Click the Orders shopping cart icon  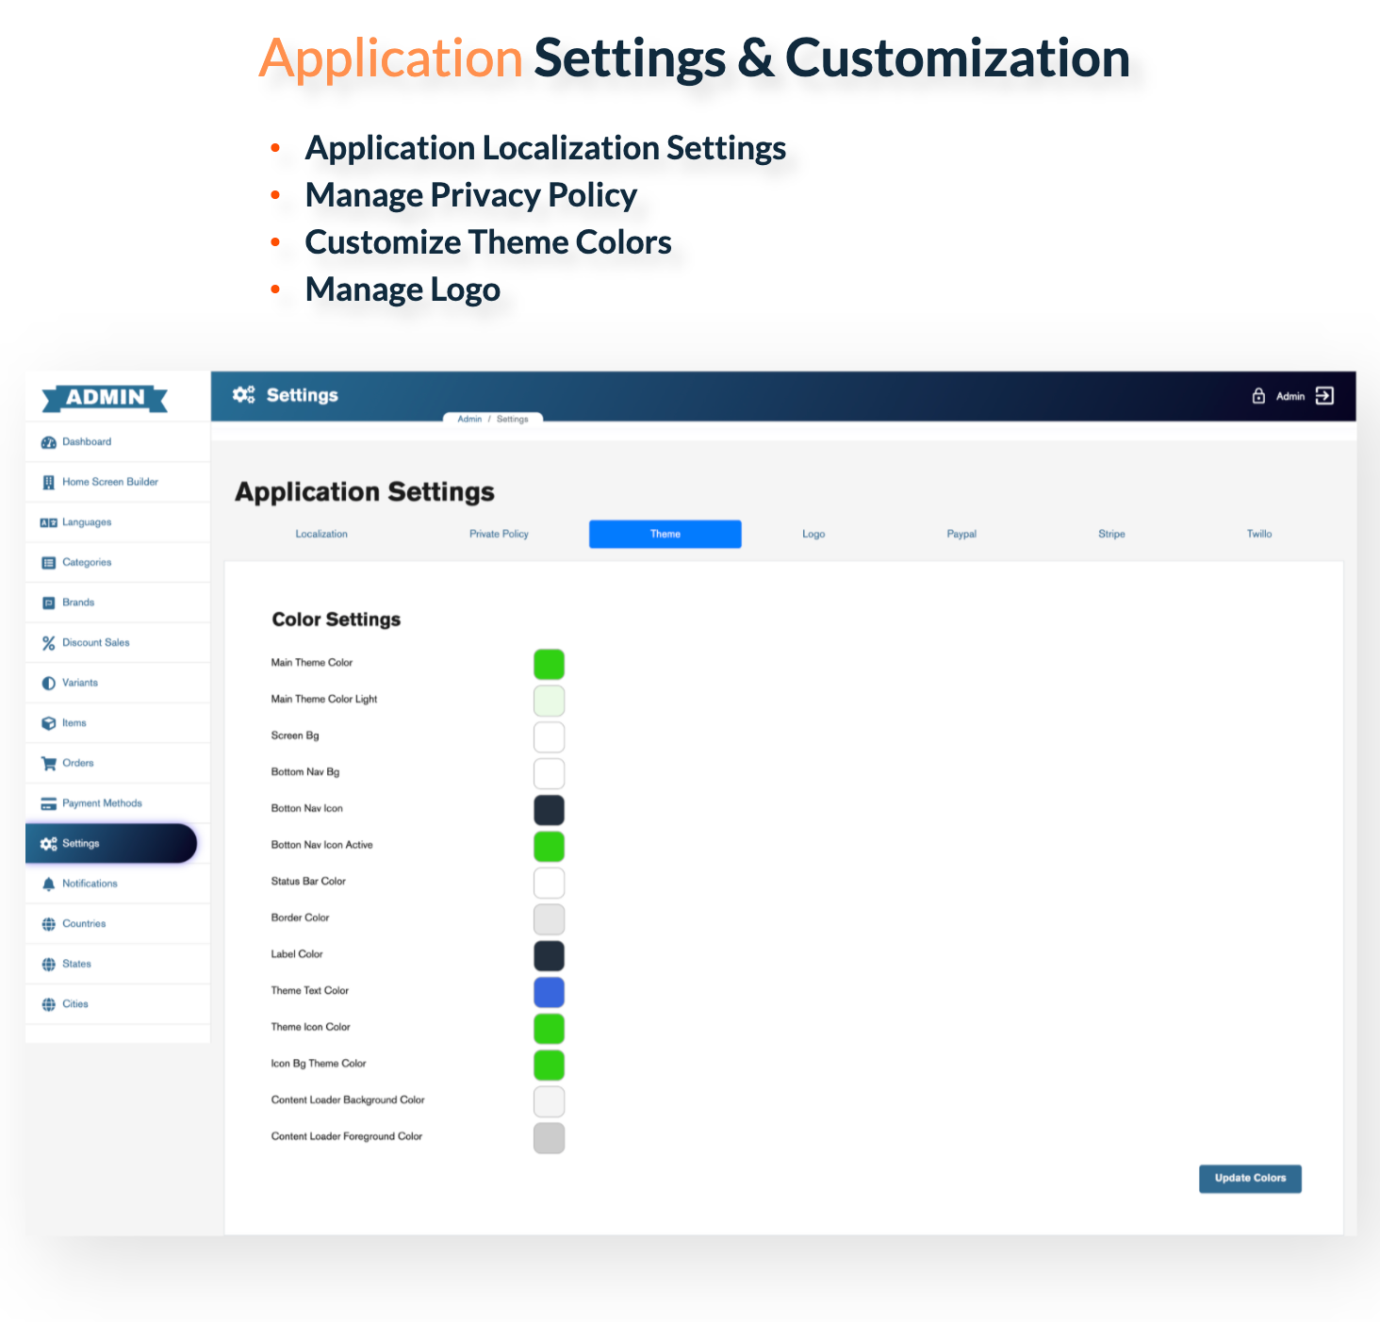tap(49, 764)
